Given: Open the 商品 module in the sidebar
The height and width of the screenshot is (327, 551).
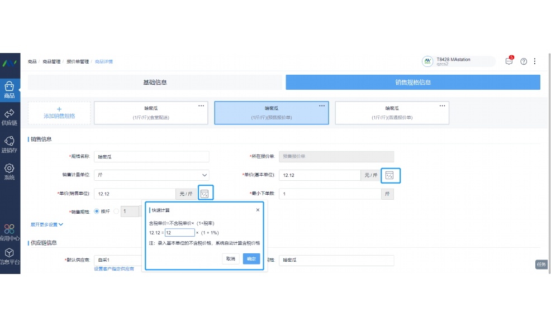Looking at the screenshot, I should (x=10, y=90).
